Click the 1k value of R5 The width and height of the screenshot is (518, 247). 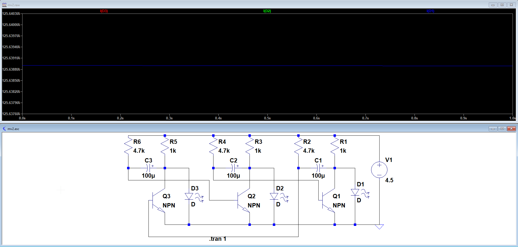[x=173, y=151]
